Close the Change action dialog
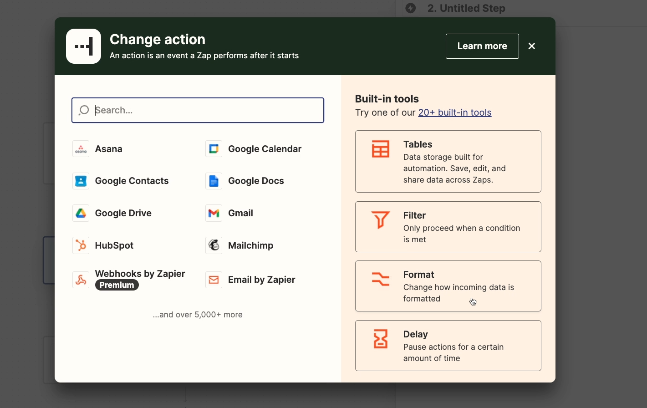 (532, 46)
